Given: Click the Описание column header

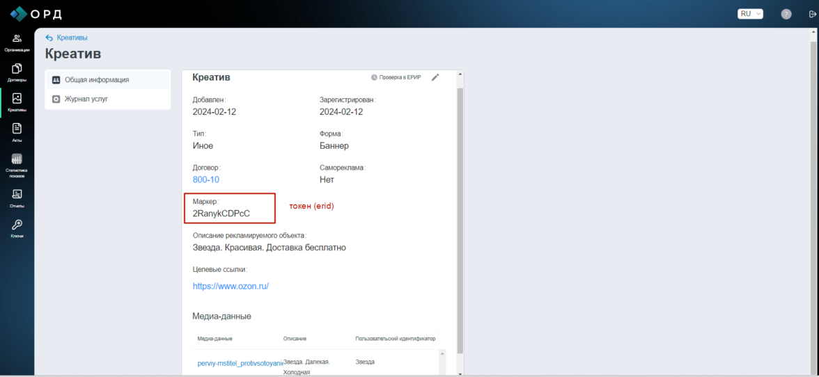Looking at the screenshot, I should 295,339.
